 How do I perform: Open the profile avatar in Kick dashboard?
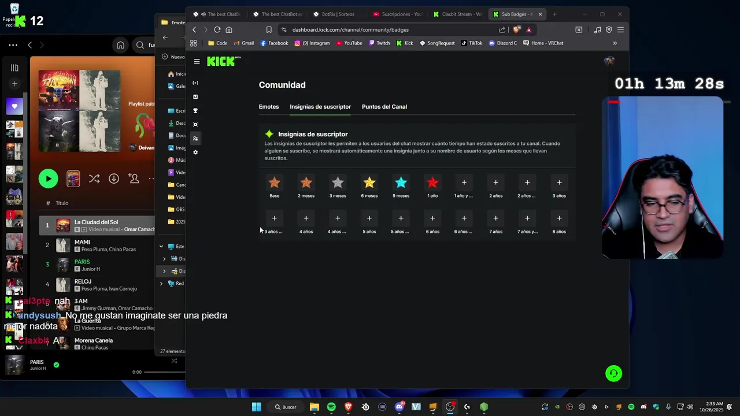pos(609,61)
